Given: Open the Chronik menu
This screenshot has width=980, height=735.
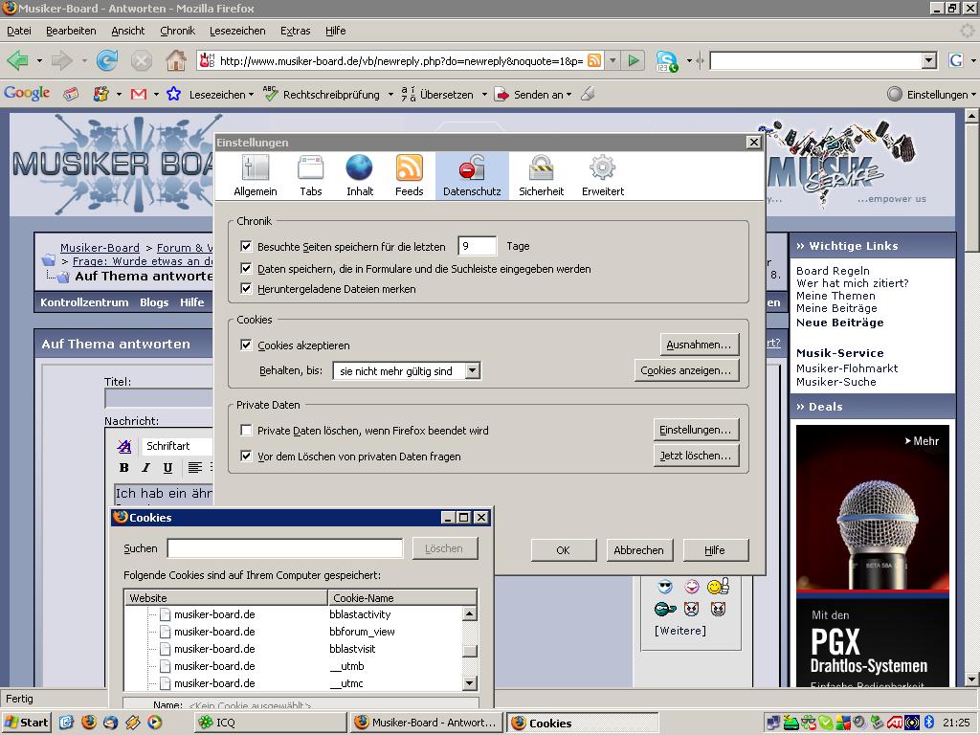Looking at the screenshot, I should coord(177,31).
